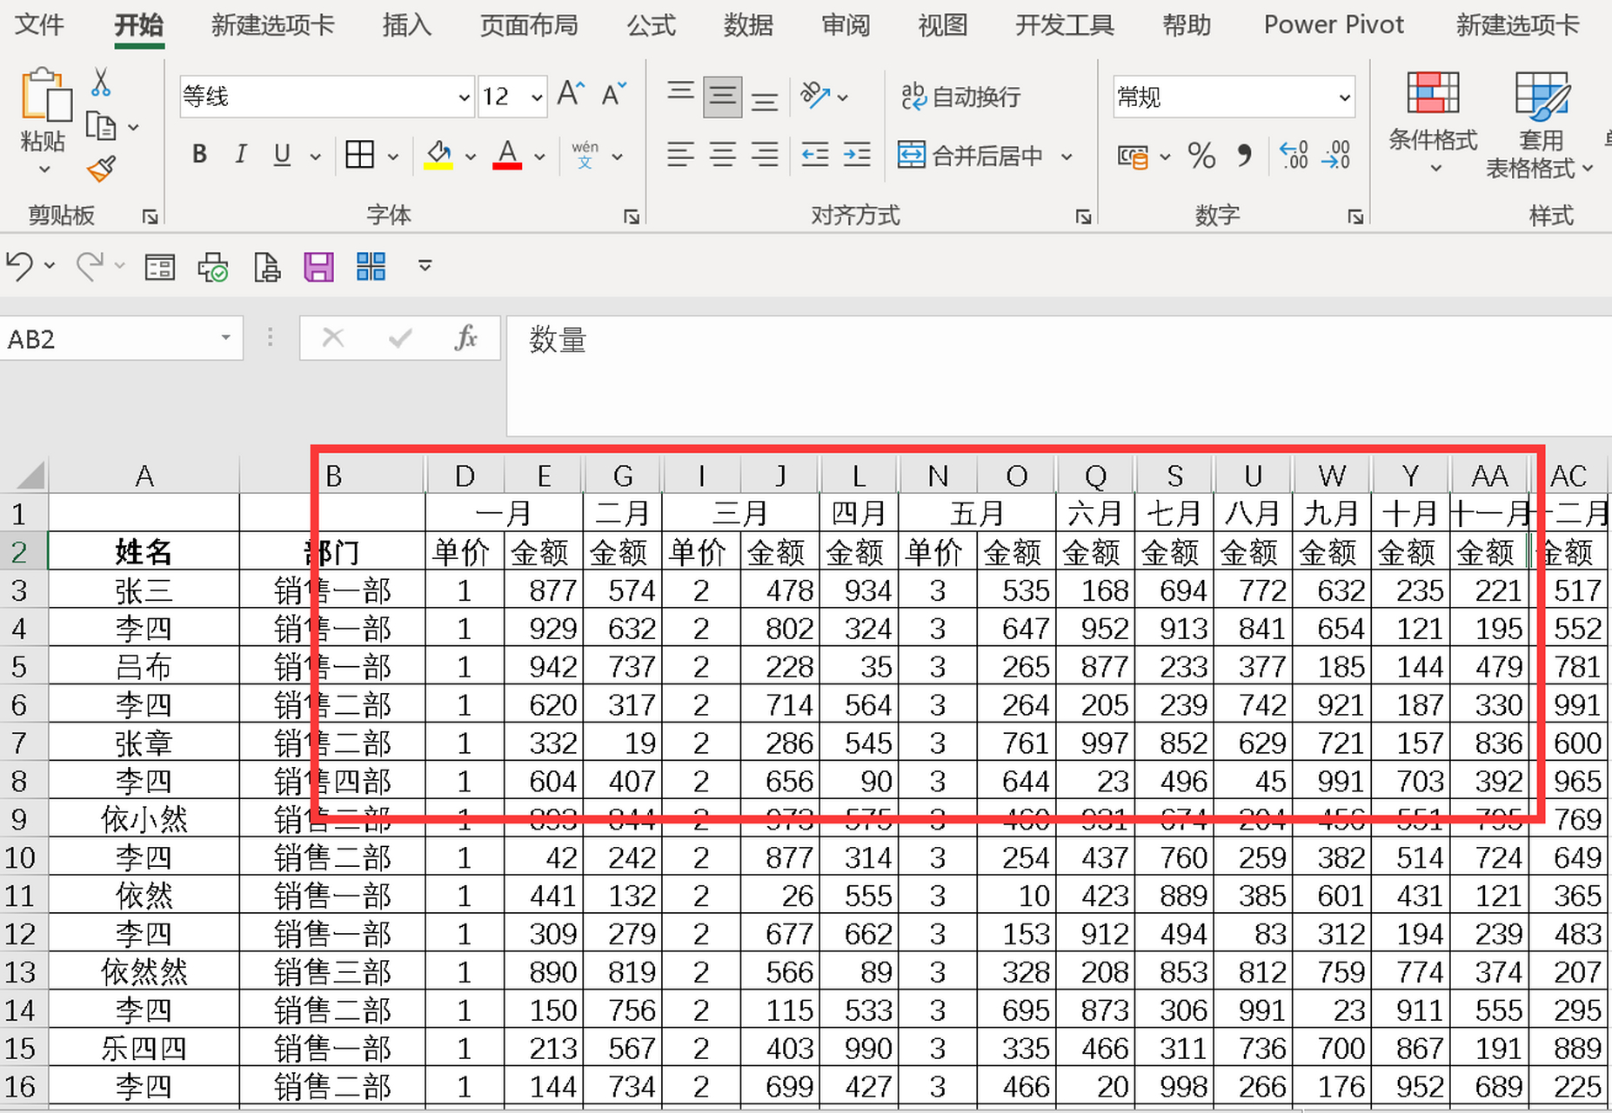Switch to the Power Pivot tab
Image resolution: width=1612 pixels, height=1113 pixels.
click(x=1334, y=24)
